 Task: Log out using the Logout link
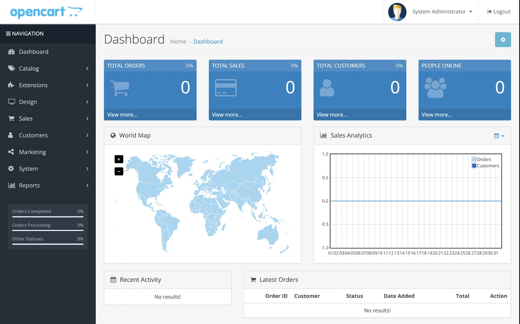pos(499,12)
